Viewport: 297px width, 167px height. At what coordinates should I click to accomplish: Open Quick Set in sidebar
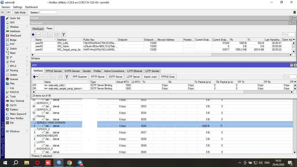click(15, 18)
